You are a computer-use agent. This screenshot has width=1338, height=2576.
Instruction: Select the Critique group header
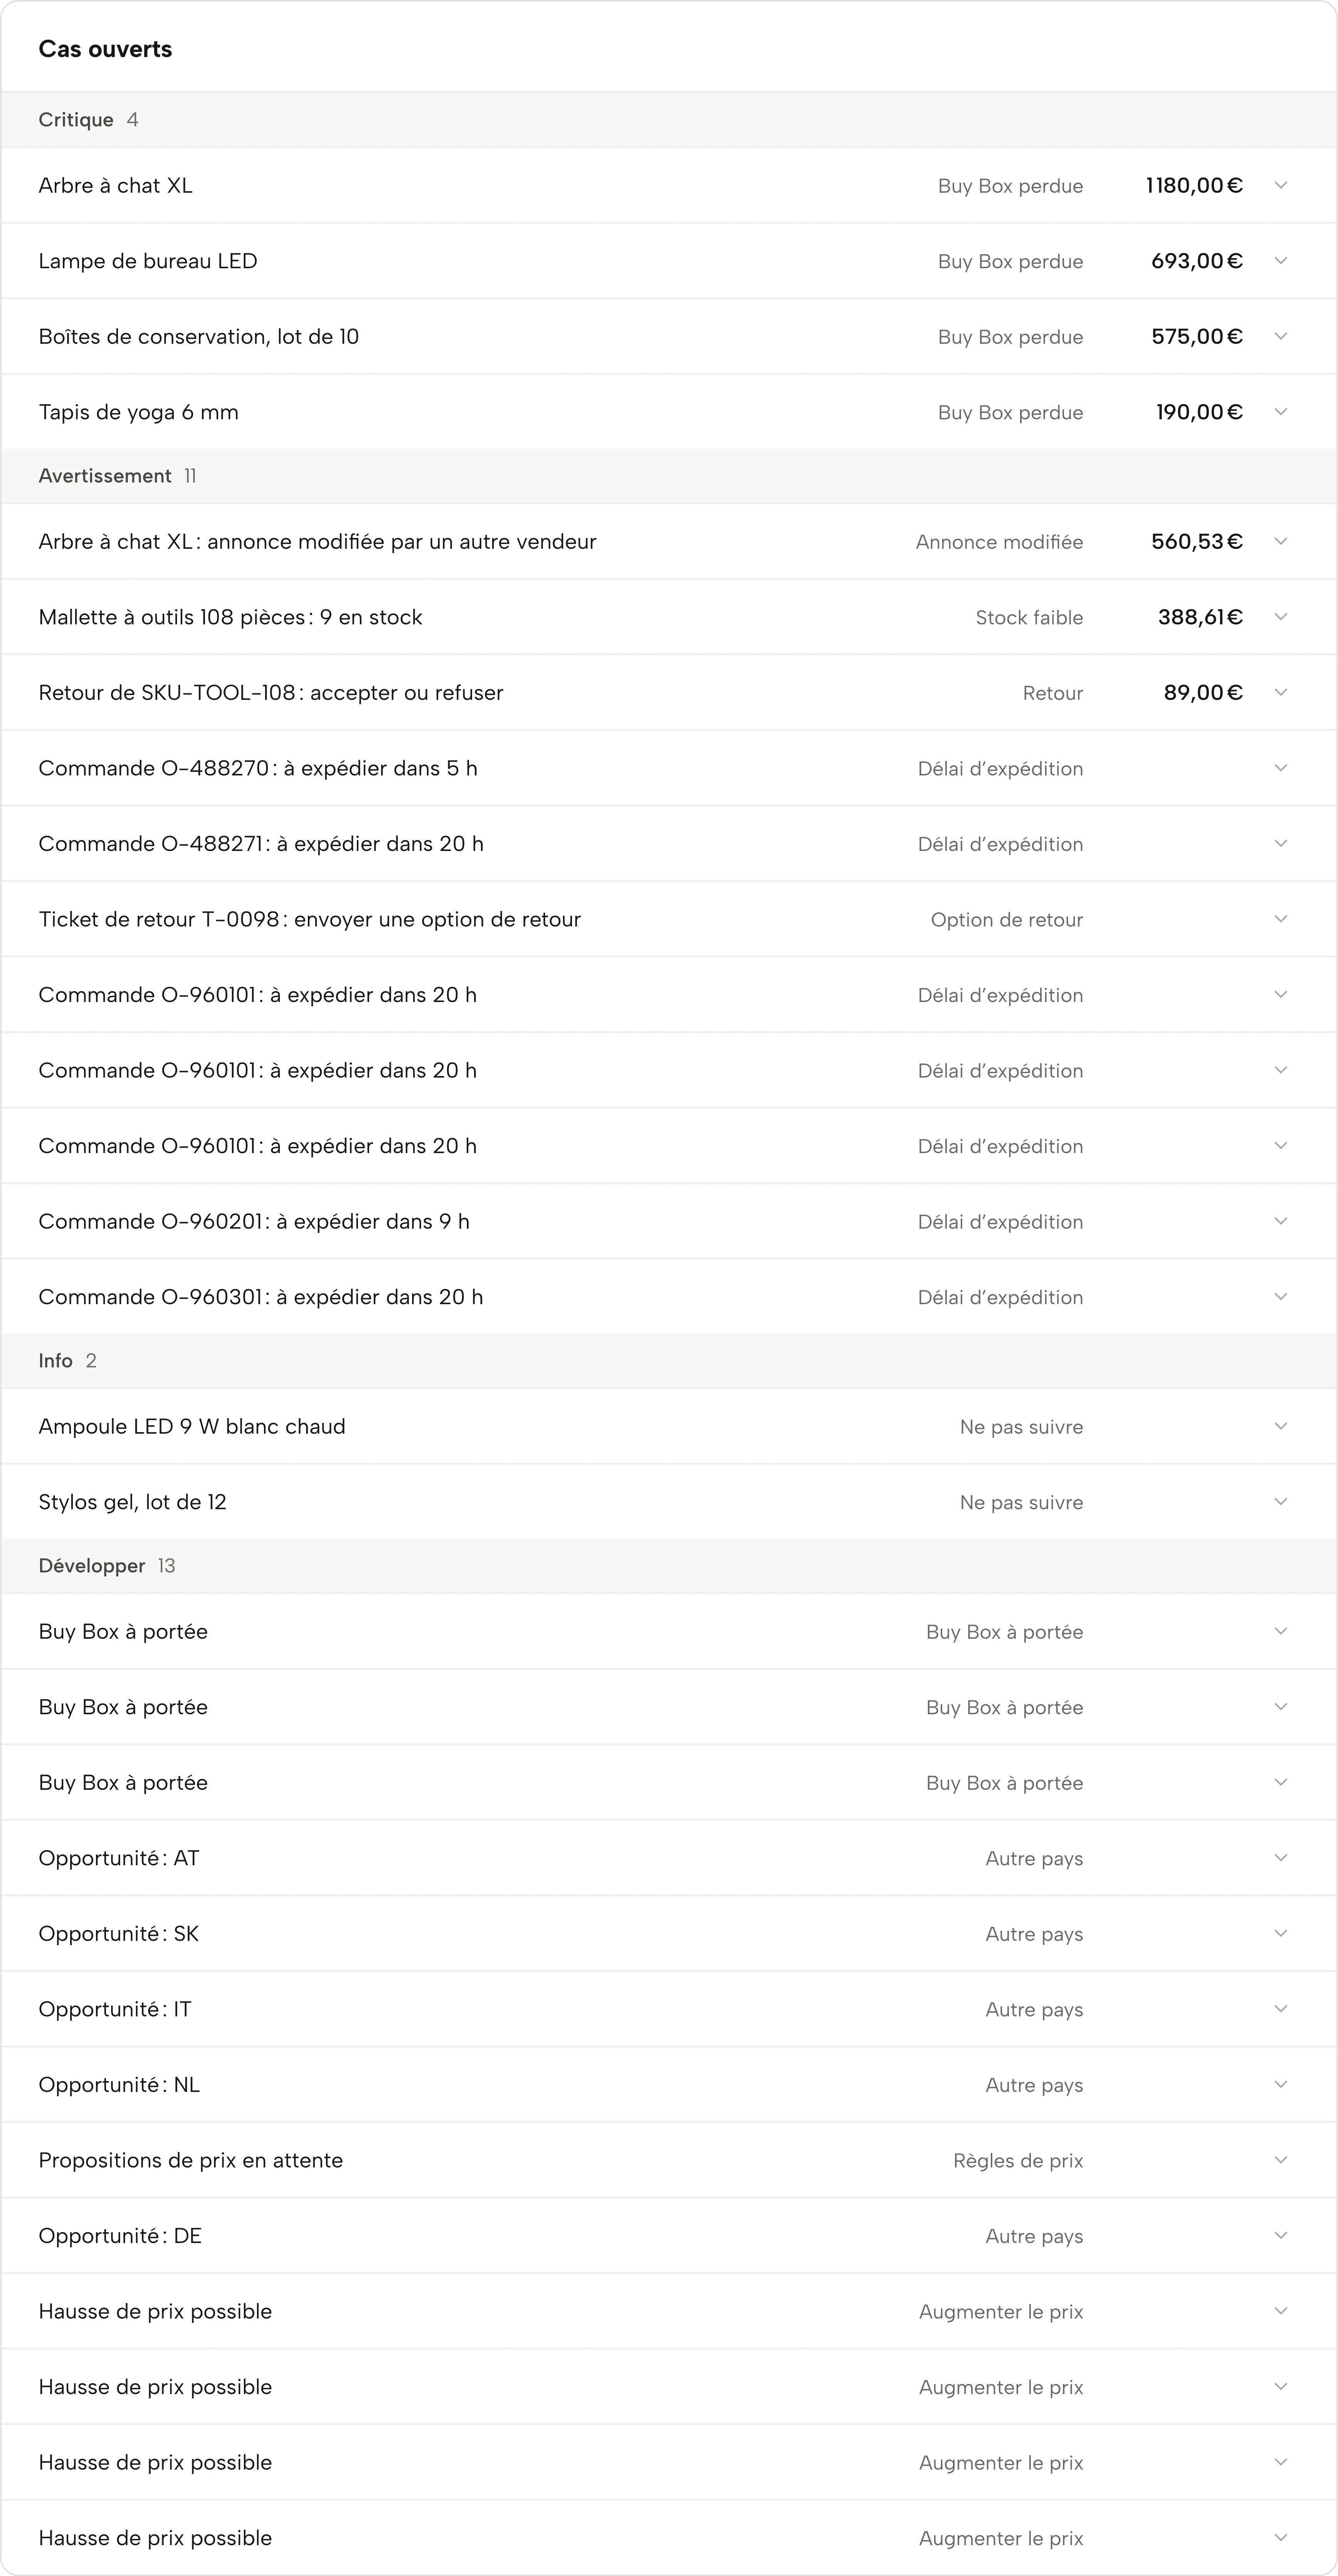(669, 120)
